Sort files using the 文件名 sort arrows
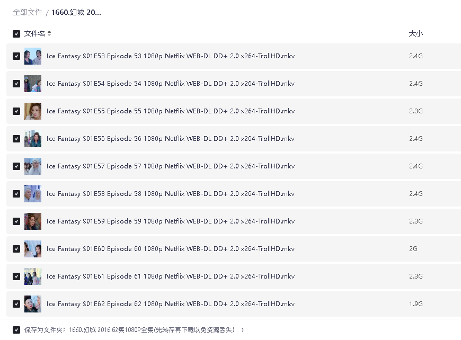The height and width of the screenshot is (340, 461). [49, 34]
